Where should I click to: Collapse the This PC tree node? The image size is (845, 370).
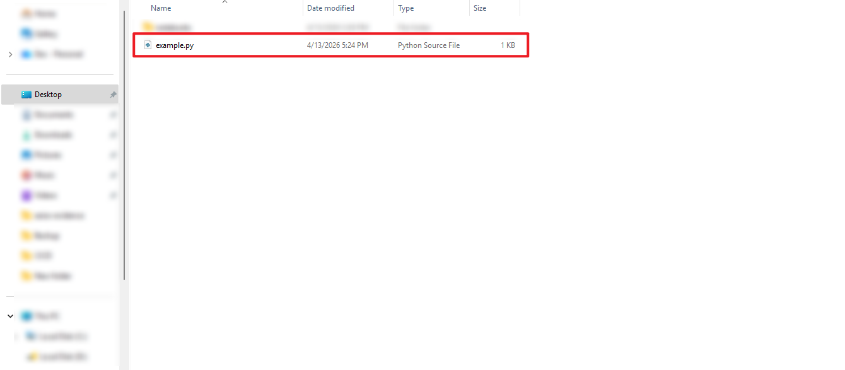pyautogui.click(x=10, y=316)
